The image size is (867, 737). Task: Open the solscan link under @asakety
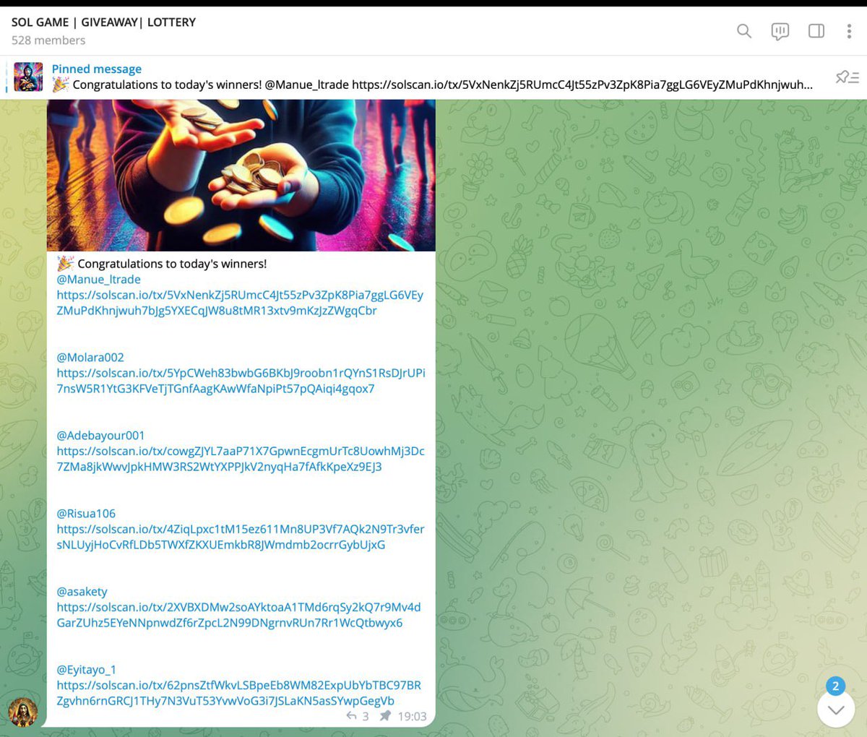point(238,615)
